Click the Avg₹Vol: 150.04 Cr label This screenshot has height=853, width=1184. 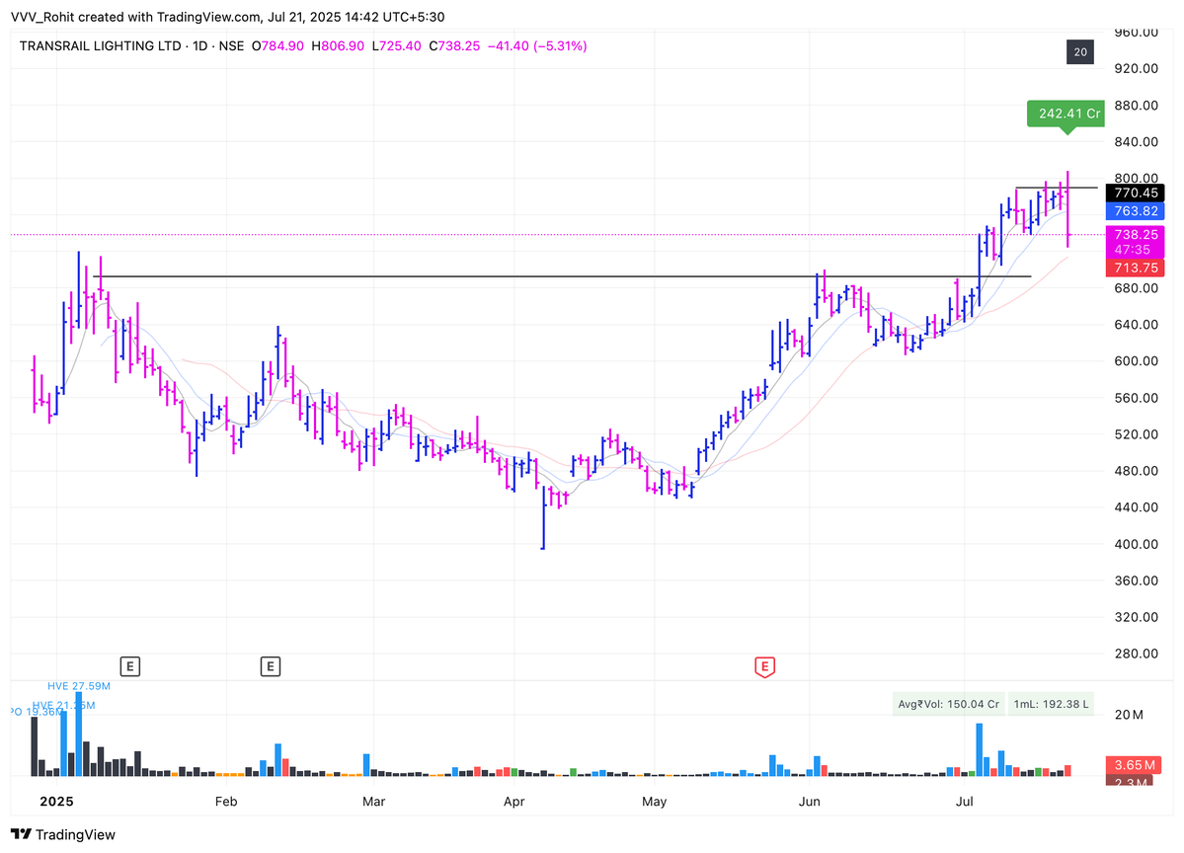(948, 704)
